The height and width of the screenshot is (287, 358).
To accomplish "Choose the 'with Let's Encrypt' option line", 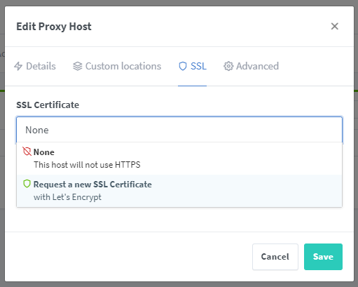I will [x=67, y=197].
